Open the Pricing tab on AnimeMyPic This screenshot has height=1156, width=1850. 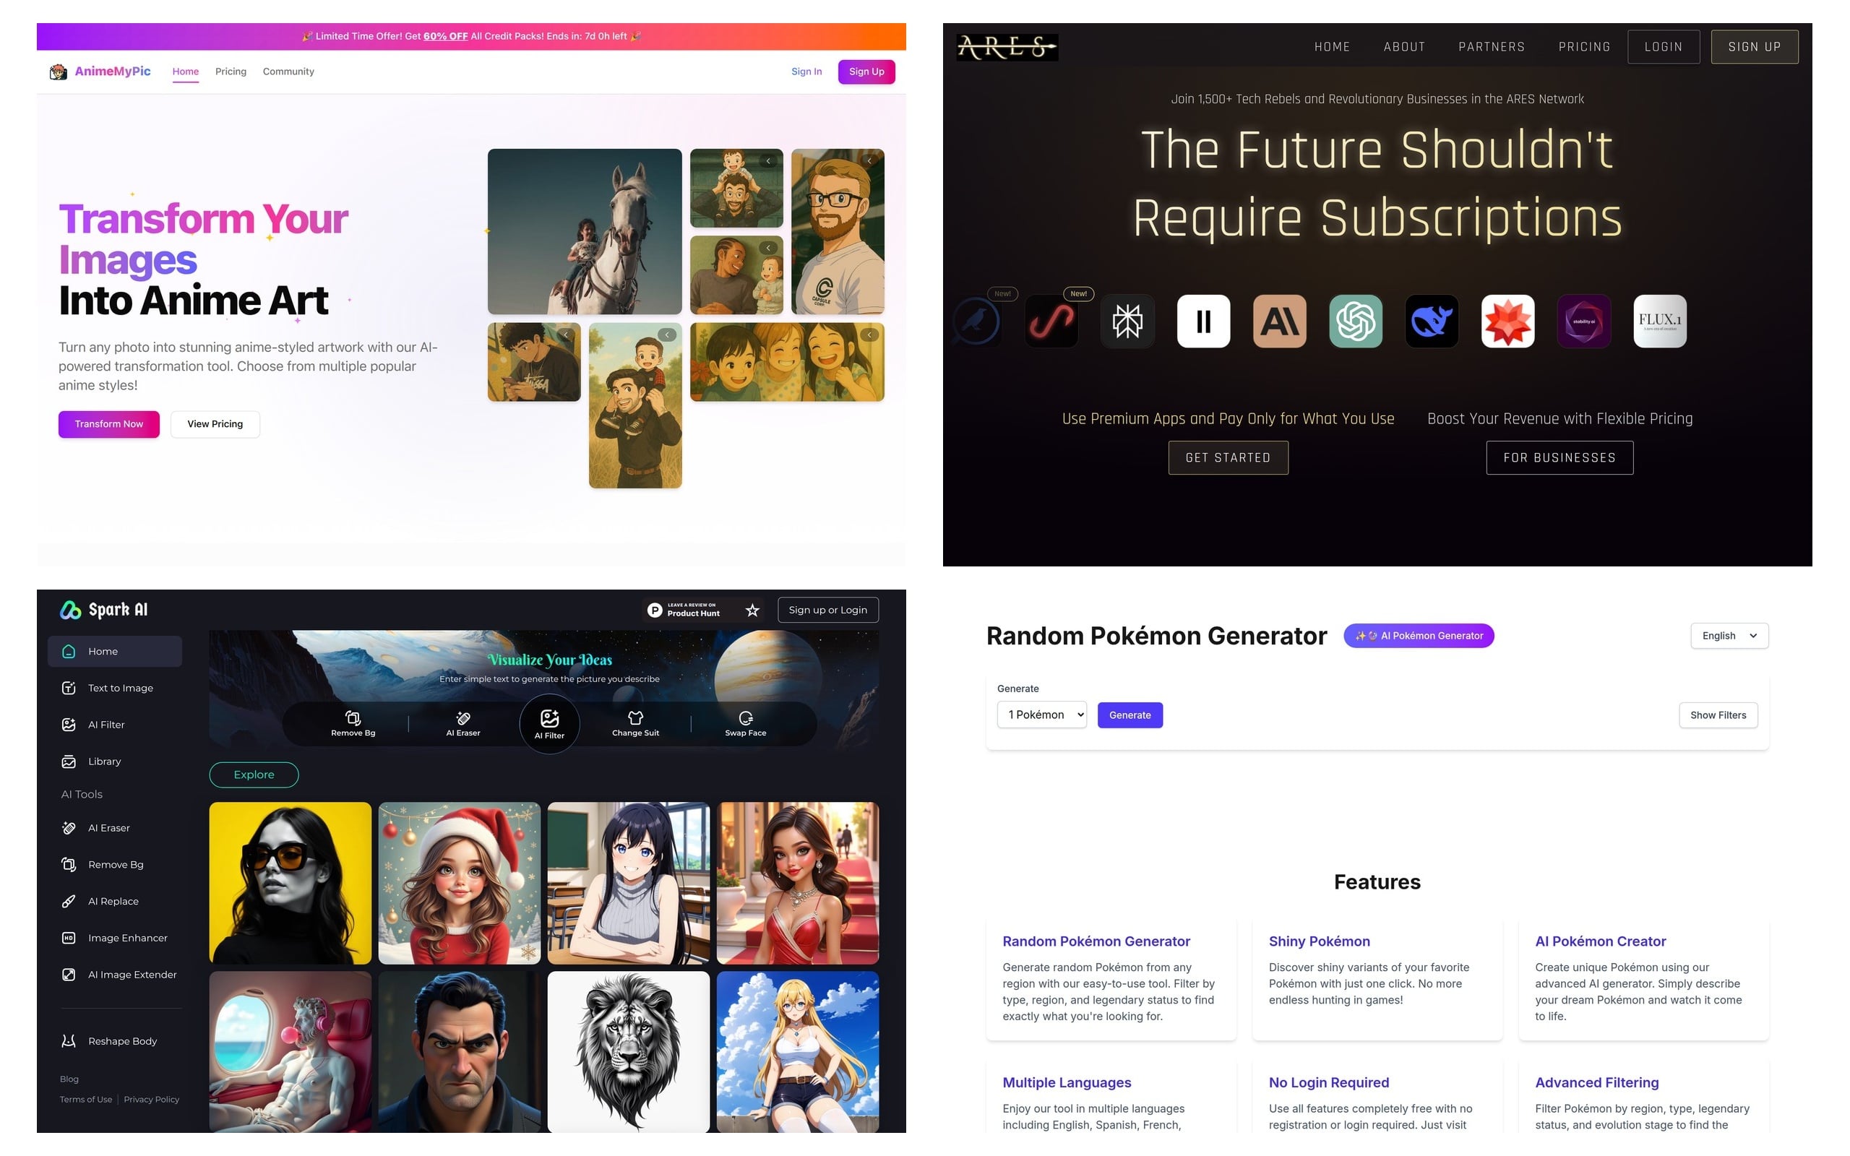click(231, 72)
